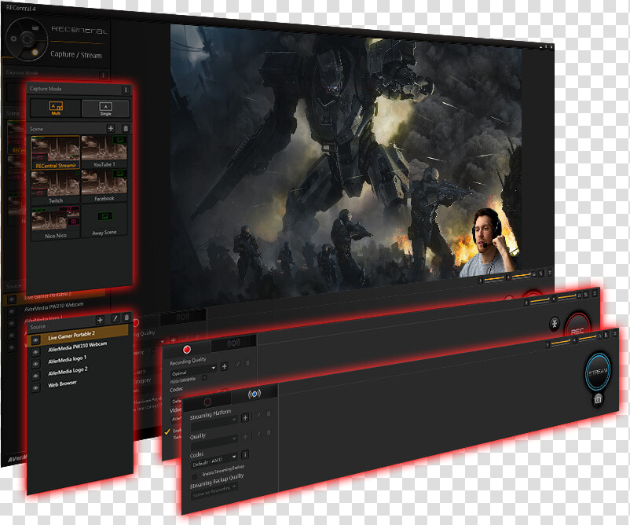630x525 pixels.
Task: Select Single capture mode
Action: [105, 108]
